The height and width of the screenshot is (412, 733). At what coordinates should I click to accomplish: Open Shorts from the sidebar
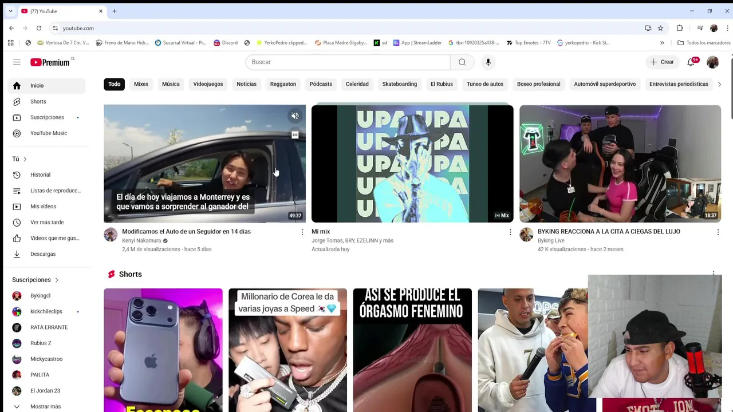[46, 101]
